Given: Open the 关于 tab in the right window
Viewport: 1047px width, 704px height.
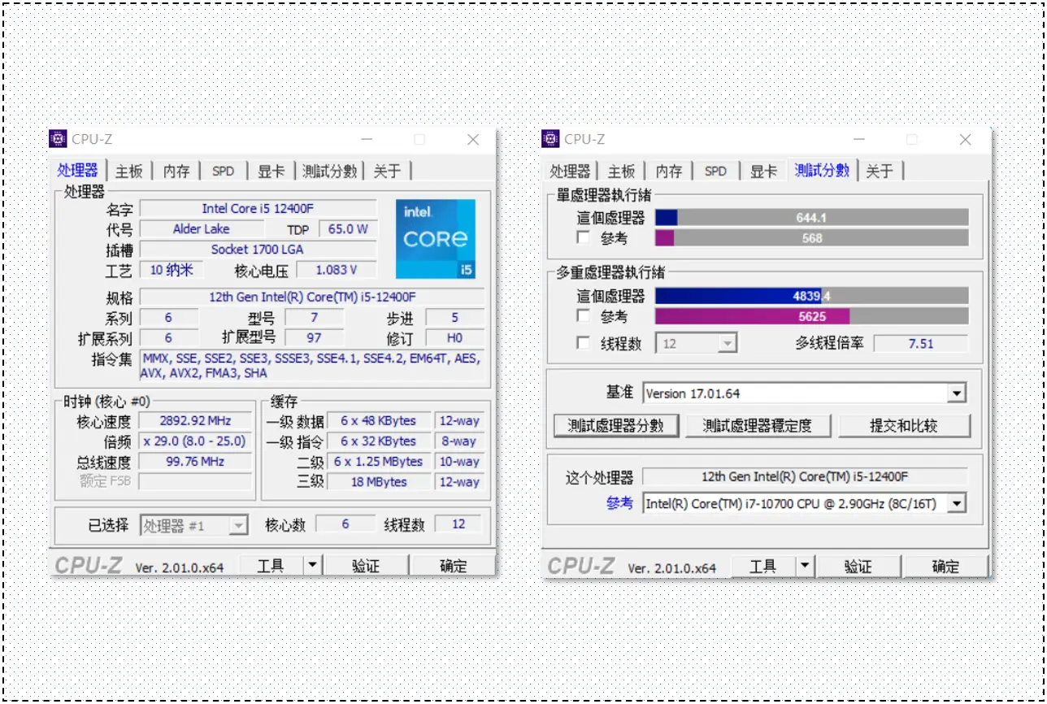Looking at the screenshot, I should 880,171.
